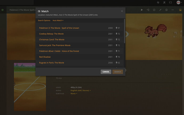The width and height of the screenshot is (184, 115).
Task: Expand the Auto Match dropdown
Action: click(x=58, y=21)
